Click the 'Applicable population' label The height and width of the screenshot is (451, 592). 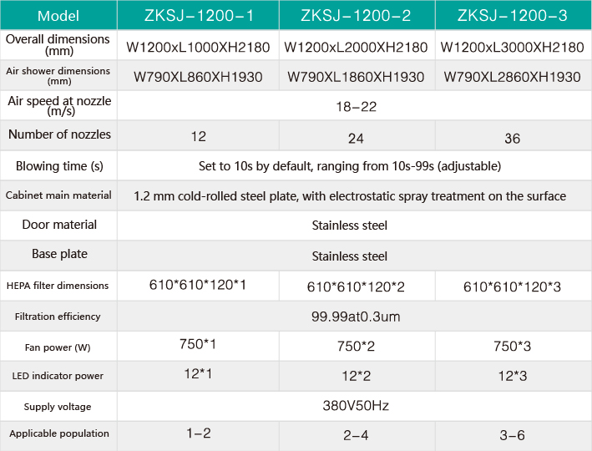(59, 433)
